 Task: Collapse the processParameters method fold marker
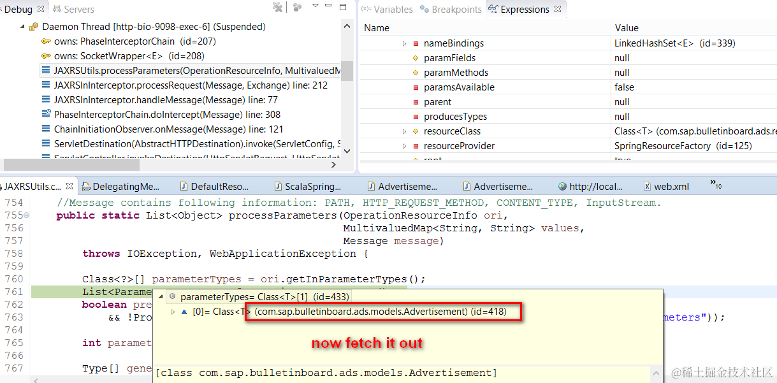point(27,215)
